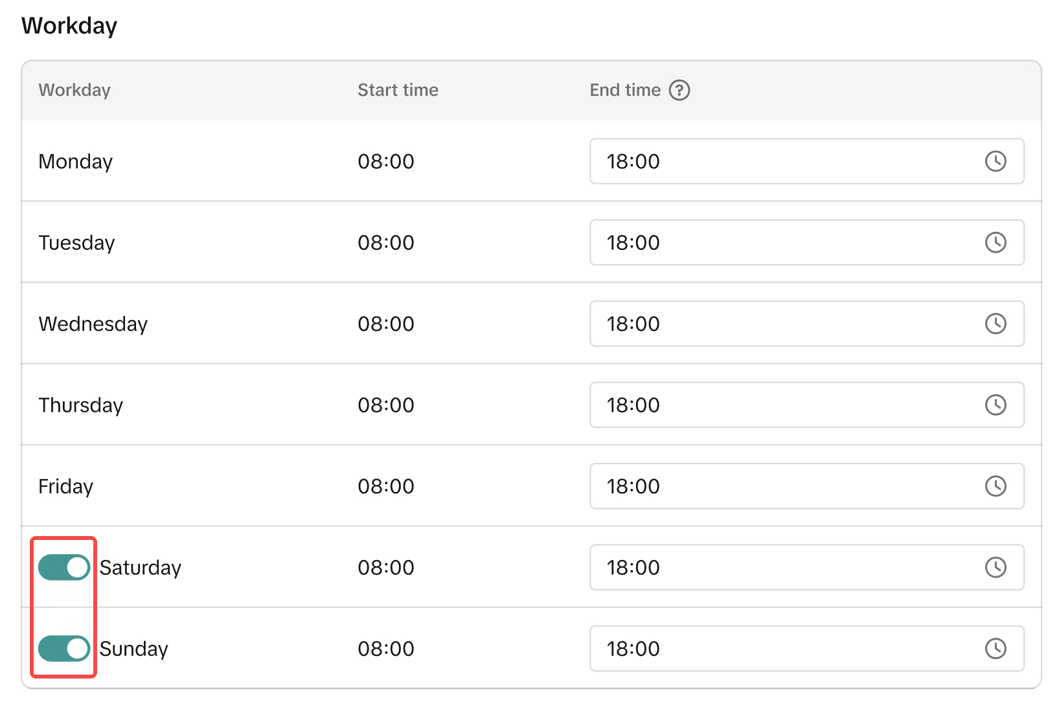This screenshot has height=707, width=1061.
Task: Open Friday's end time clock picker
Action: [995, 486]
